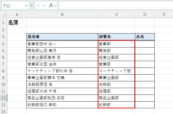Select column C header
This screenshot has height=114, width=173.
click(116, 15)
